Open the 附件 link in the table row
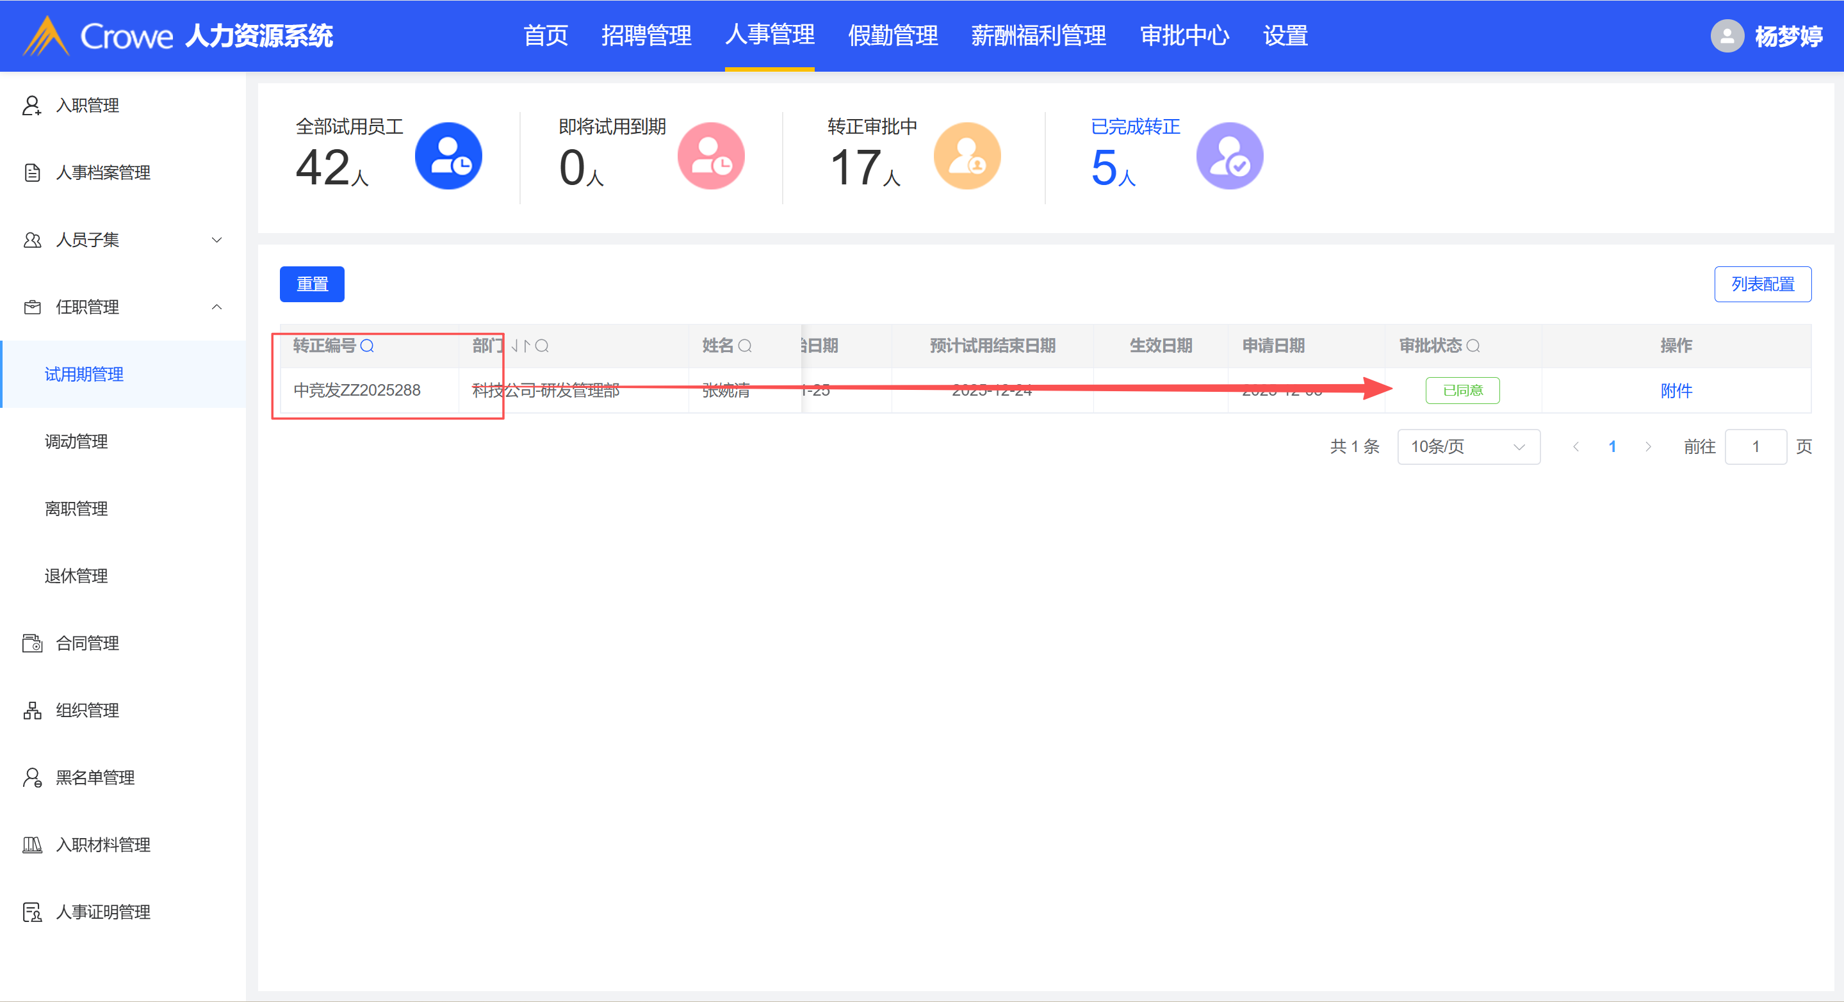The width and height of the screenshot is (1844, 1002). coord(1676,391)
